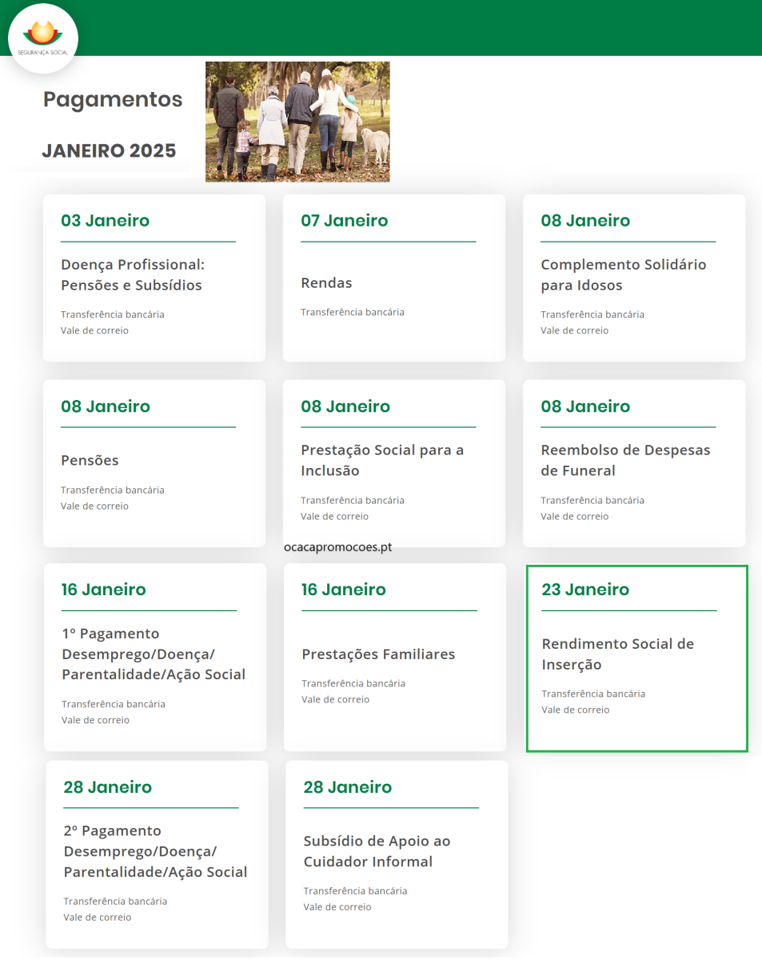Click 'Reembolso de Despesas de Funeral' title
Screen dimensions: 762x960
[625, 460]
